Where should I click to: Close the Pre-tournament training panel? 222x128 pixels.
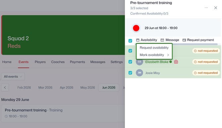pos(216,8)
